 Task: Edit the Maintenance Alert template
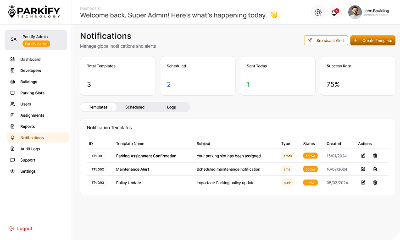tap(363, 169)
